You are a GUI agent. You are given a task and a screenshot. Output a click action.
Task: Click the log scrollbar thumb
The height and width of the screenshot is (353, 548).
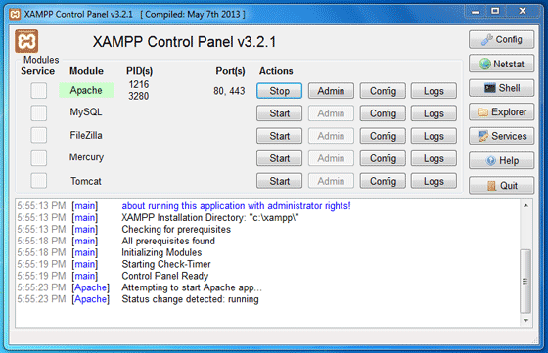point(525,281)
